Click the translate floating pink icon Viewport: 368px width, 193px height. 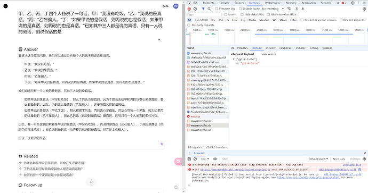[178, 162]
